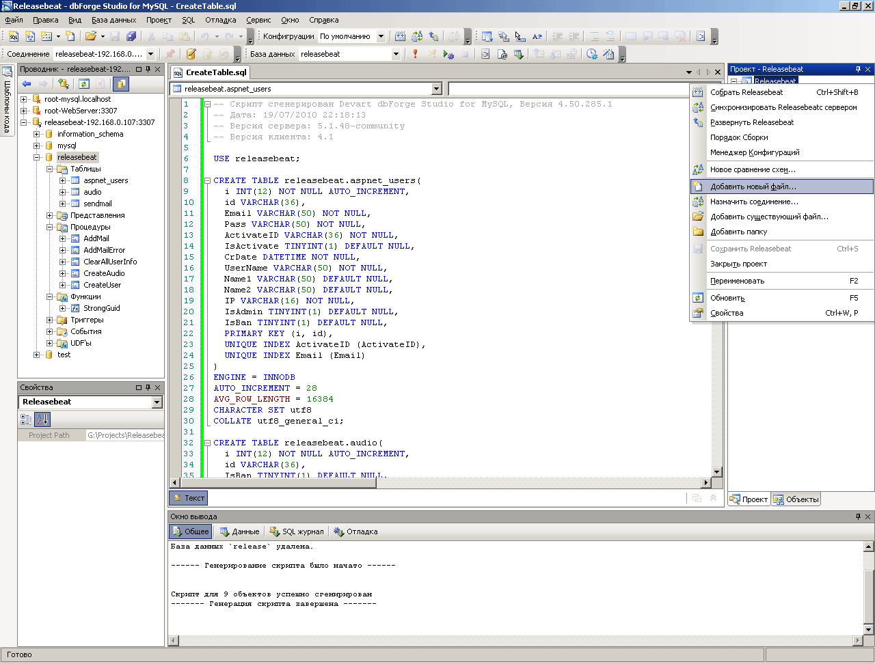Screen dimensions: 875x664
Task: Select the Отладка output tab button
Action: click(355, 531)
